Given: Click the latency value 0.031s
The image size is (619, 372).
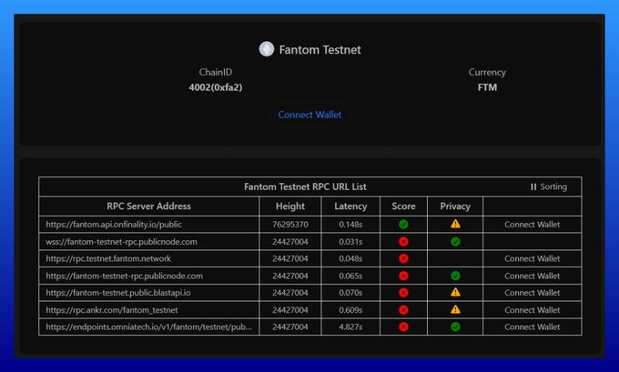Looking at the screenshot, I should pyautogui.click(x=350, y=241).
